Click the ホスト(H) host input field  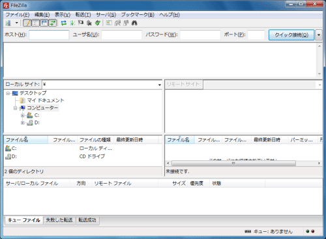coord(49,35)
